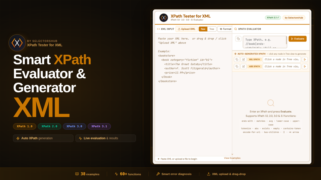
Task: Click the Evaluate button
Action: (297, 39)
